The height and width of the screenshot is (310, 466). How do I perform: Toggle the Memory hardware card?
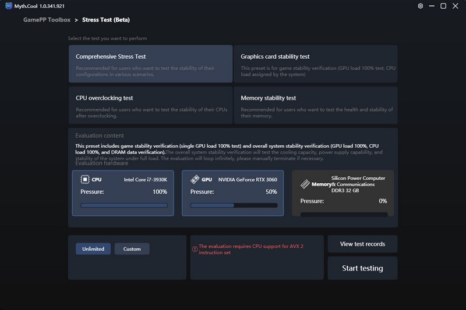click(x=343, y=193)
